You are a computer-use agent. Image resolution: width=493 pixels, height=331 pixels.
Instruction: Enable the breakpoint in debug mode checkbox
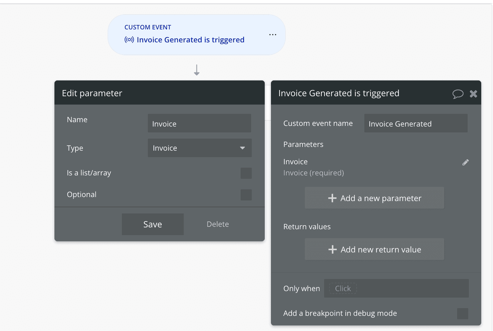462,314
